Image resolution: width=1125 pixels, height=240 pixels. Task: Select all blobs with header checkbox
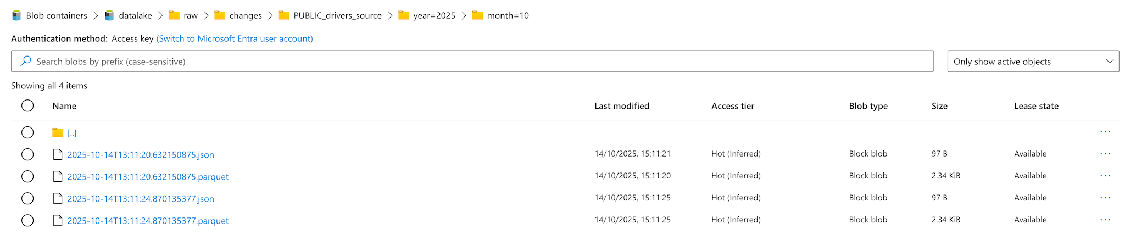(27, 106)
